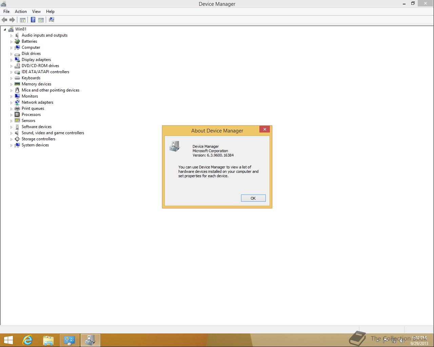Open File Explorer from the taskbar

coord(48,340)
